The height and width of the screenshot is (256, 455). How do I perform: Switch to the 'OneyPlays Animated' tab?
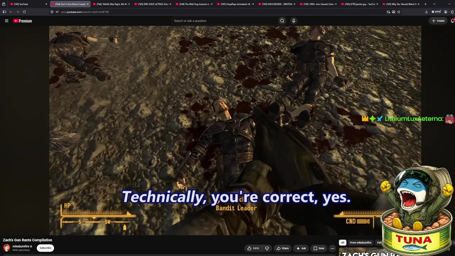(236, 4)
